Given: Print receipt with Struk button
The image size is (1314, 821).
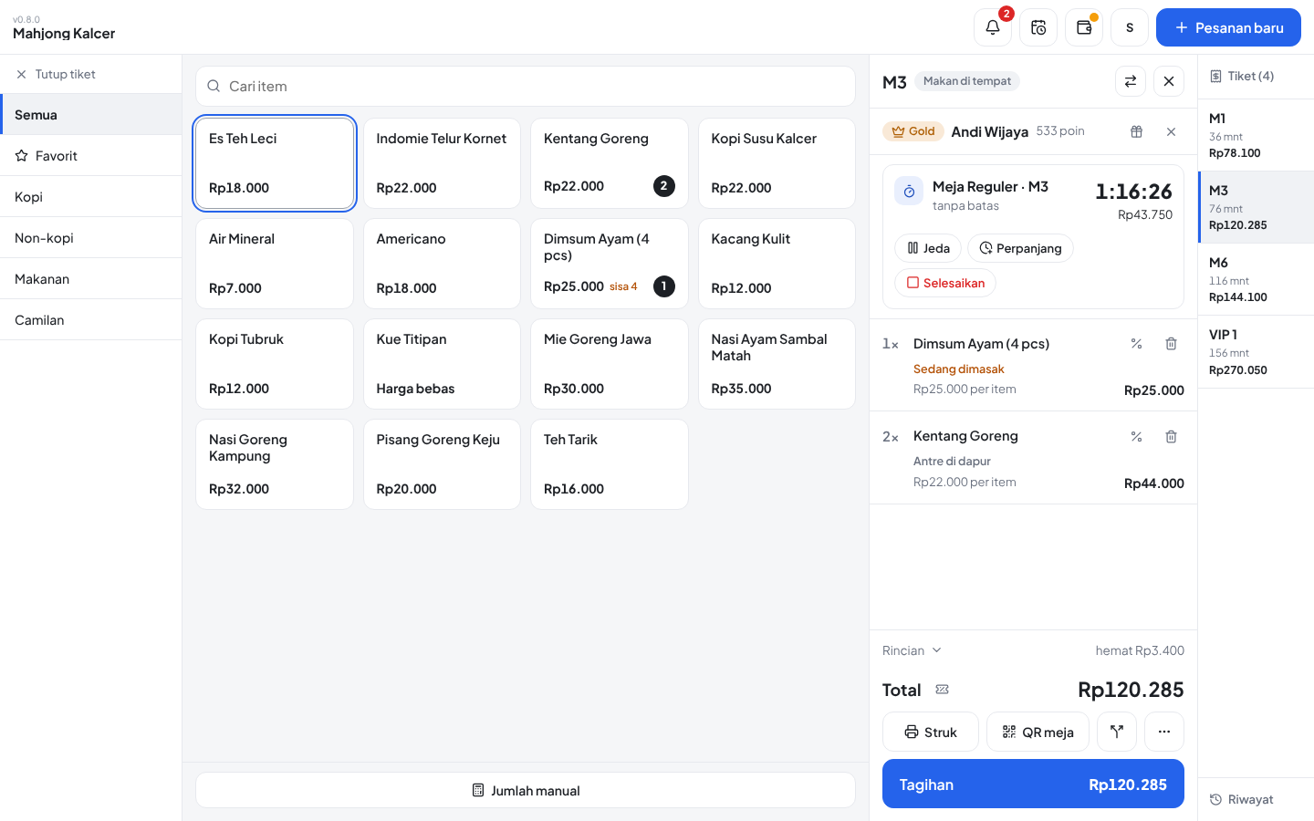Looking at the screenshot, I should [931, 732].
